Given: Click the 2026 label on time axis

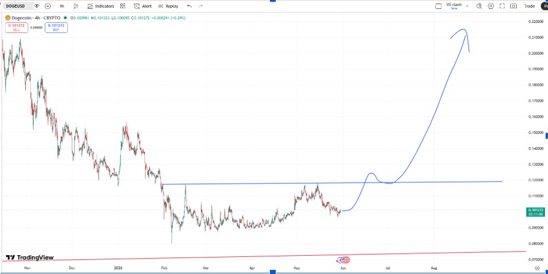Looking at the screenshot, I should click(x=119, y=268).
